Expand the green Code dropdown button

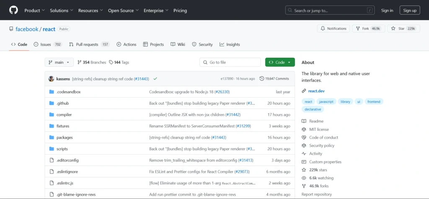(x=280, y=62)
